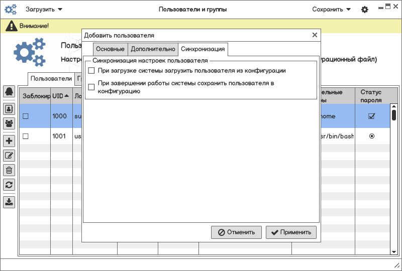Click the contact card icon in sidebar

9,109
